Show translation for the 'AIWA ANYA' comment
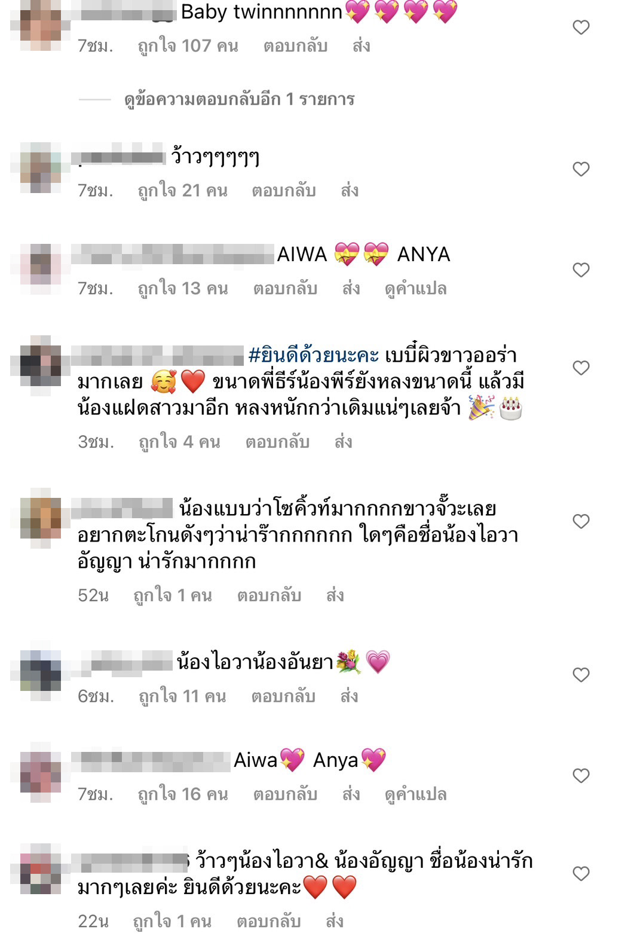The width and height of the screenshot is (625, 936). click(416, 289)
